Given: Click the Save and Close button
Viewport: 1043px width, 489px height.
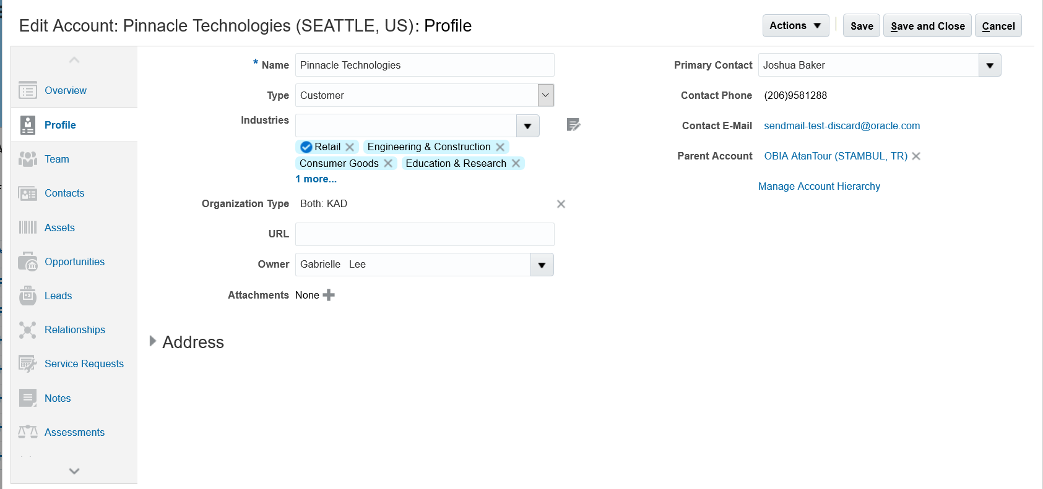Looking at the screenshot, I should click(927, 26).
